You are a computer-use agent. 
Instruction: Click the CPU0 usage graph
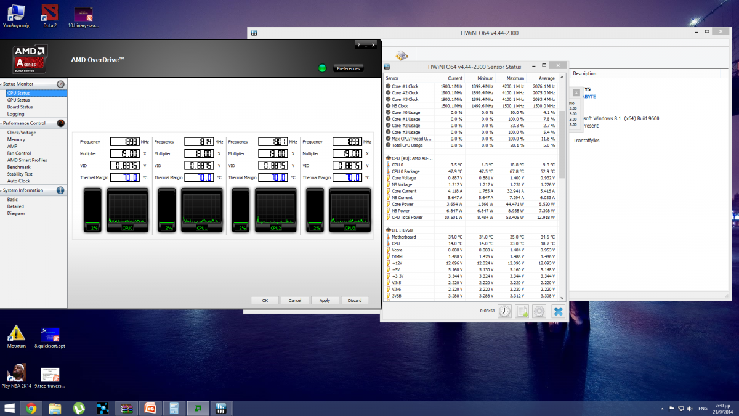pyautogui.click(x=127, y=210)
